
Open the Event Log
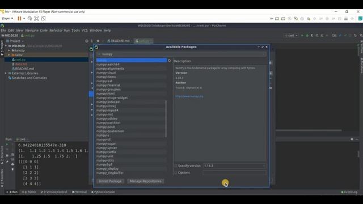(349, 192)
